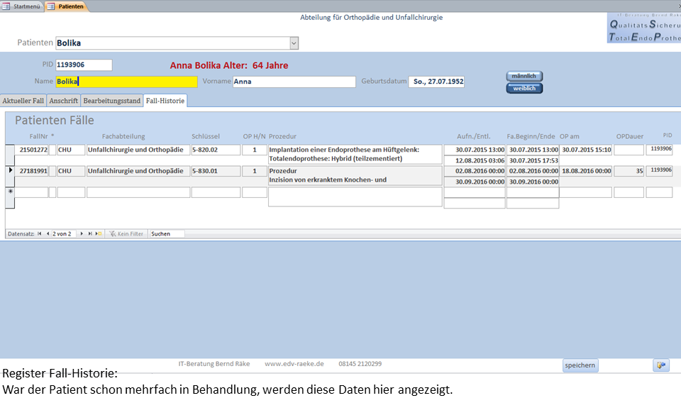
Task: Select the männlich gender toggle
Action: click(x=524, y=76)
